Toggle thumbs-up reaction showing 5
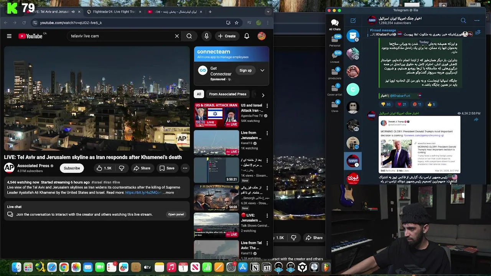Image resolution: width=491 pixels, height=276 pixels. point(431,104)
